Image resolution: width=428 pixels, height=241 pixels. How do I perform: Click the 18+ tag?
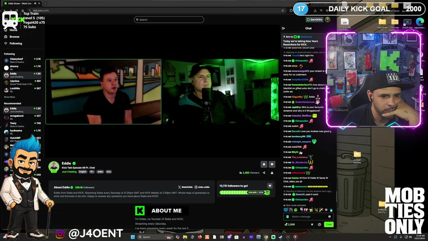tap(92, 172)
